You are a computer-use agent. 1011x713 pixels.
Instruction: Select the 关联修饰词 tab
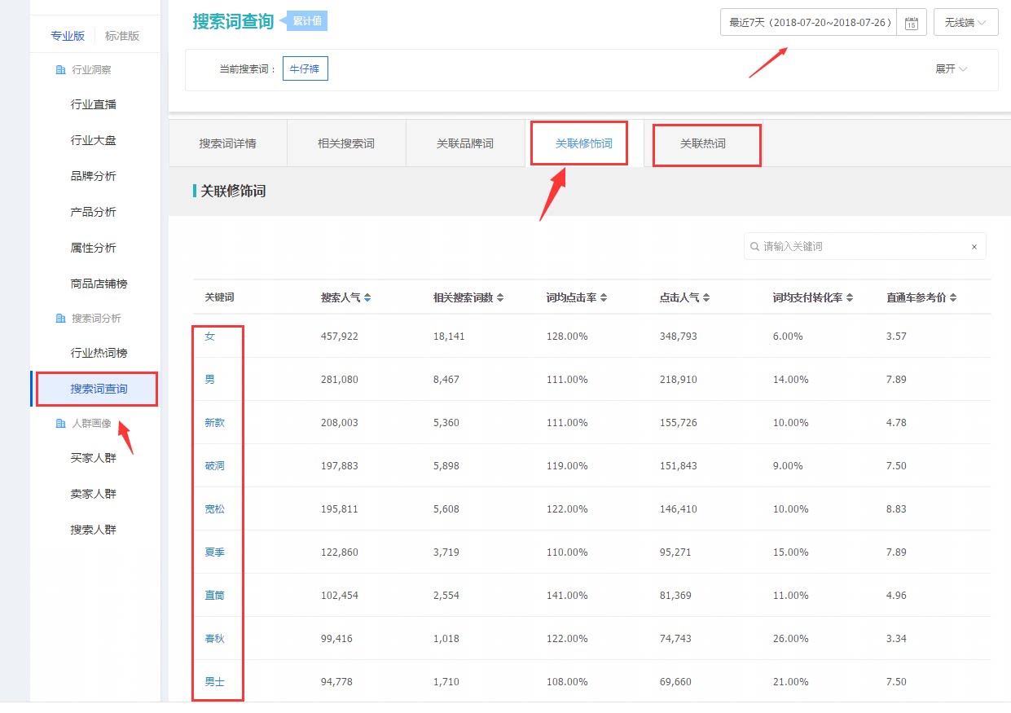point(584,143)
